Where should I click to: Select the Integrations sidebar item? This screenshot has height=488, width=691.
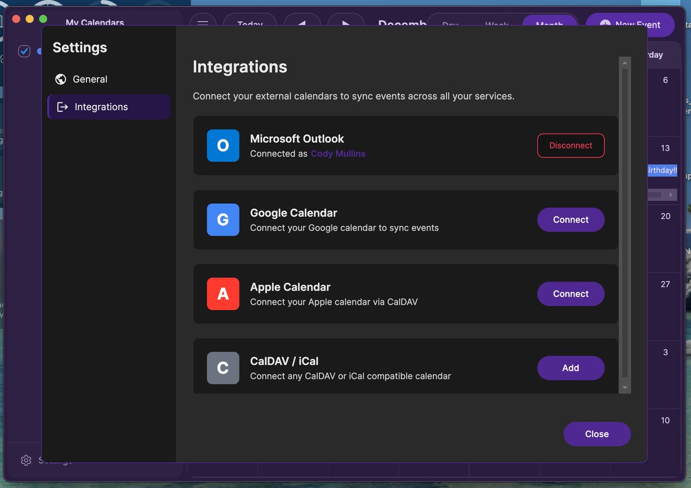[x=109, y=107]
